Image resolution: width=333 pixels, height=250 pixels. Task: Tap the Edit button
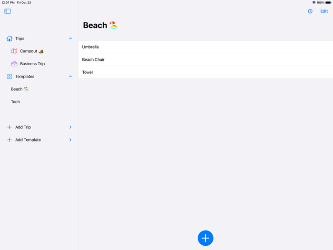click(324, 11)
